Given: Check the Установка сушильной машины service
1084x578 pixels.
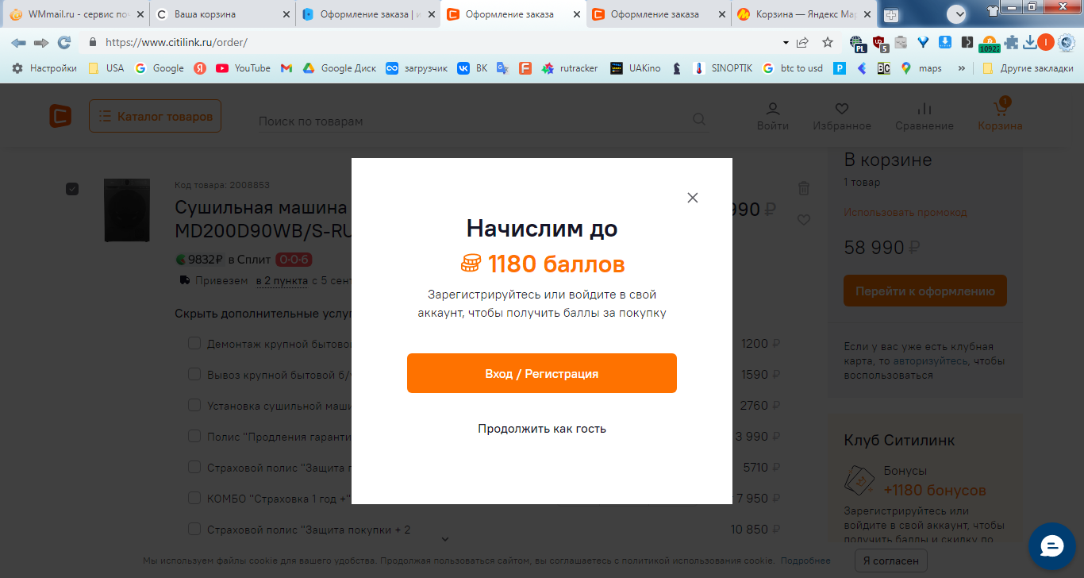Looking at the screenshot, I should click(194, 405).
